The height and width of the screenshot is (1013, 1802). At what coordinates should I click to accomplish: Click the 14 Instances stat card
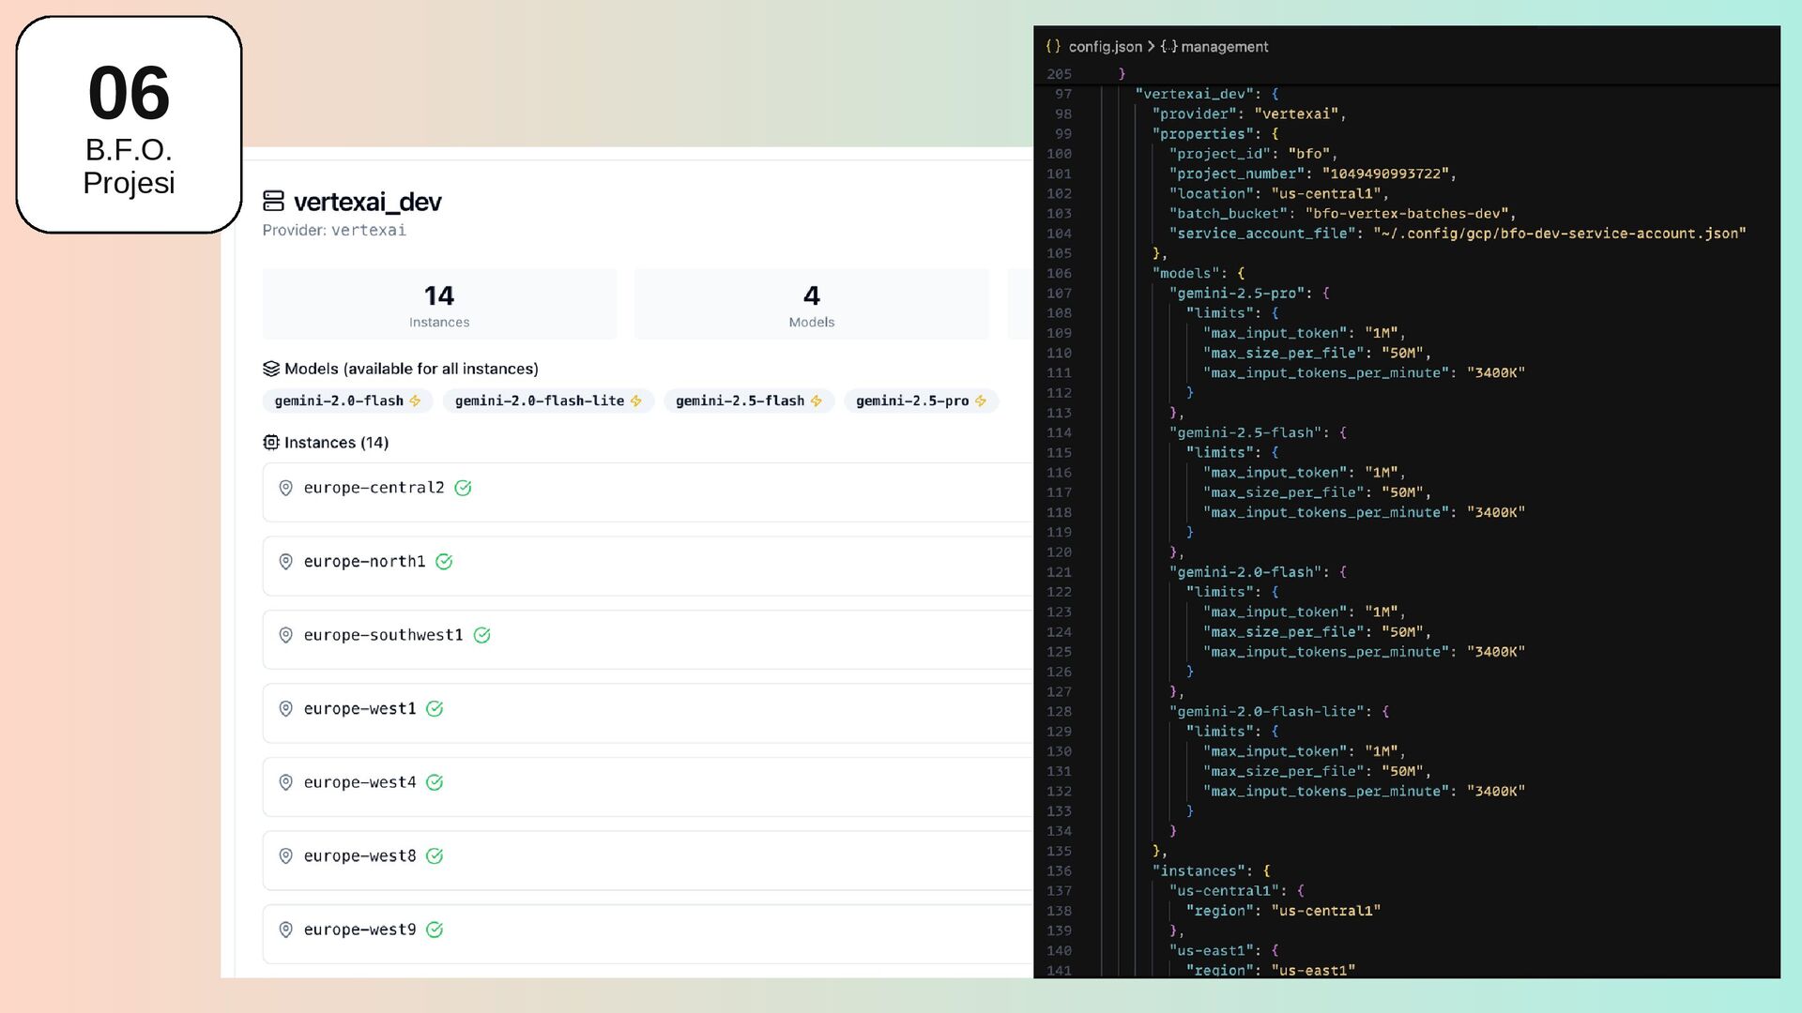(439, 305)
